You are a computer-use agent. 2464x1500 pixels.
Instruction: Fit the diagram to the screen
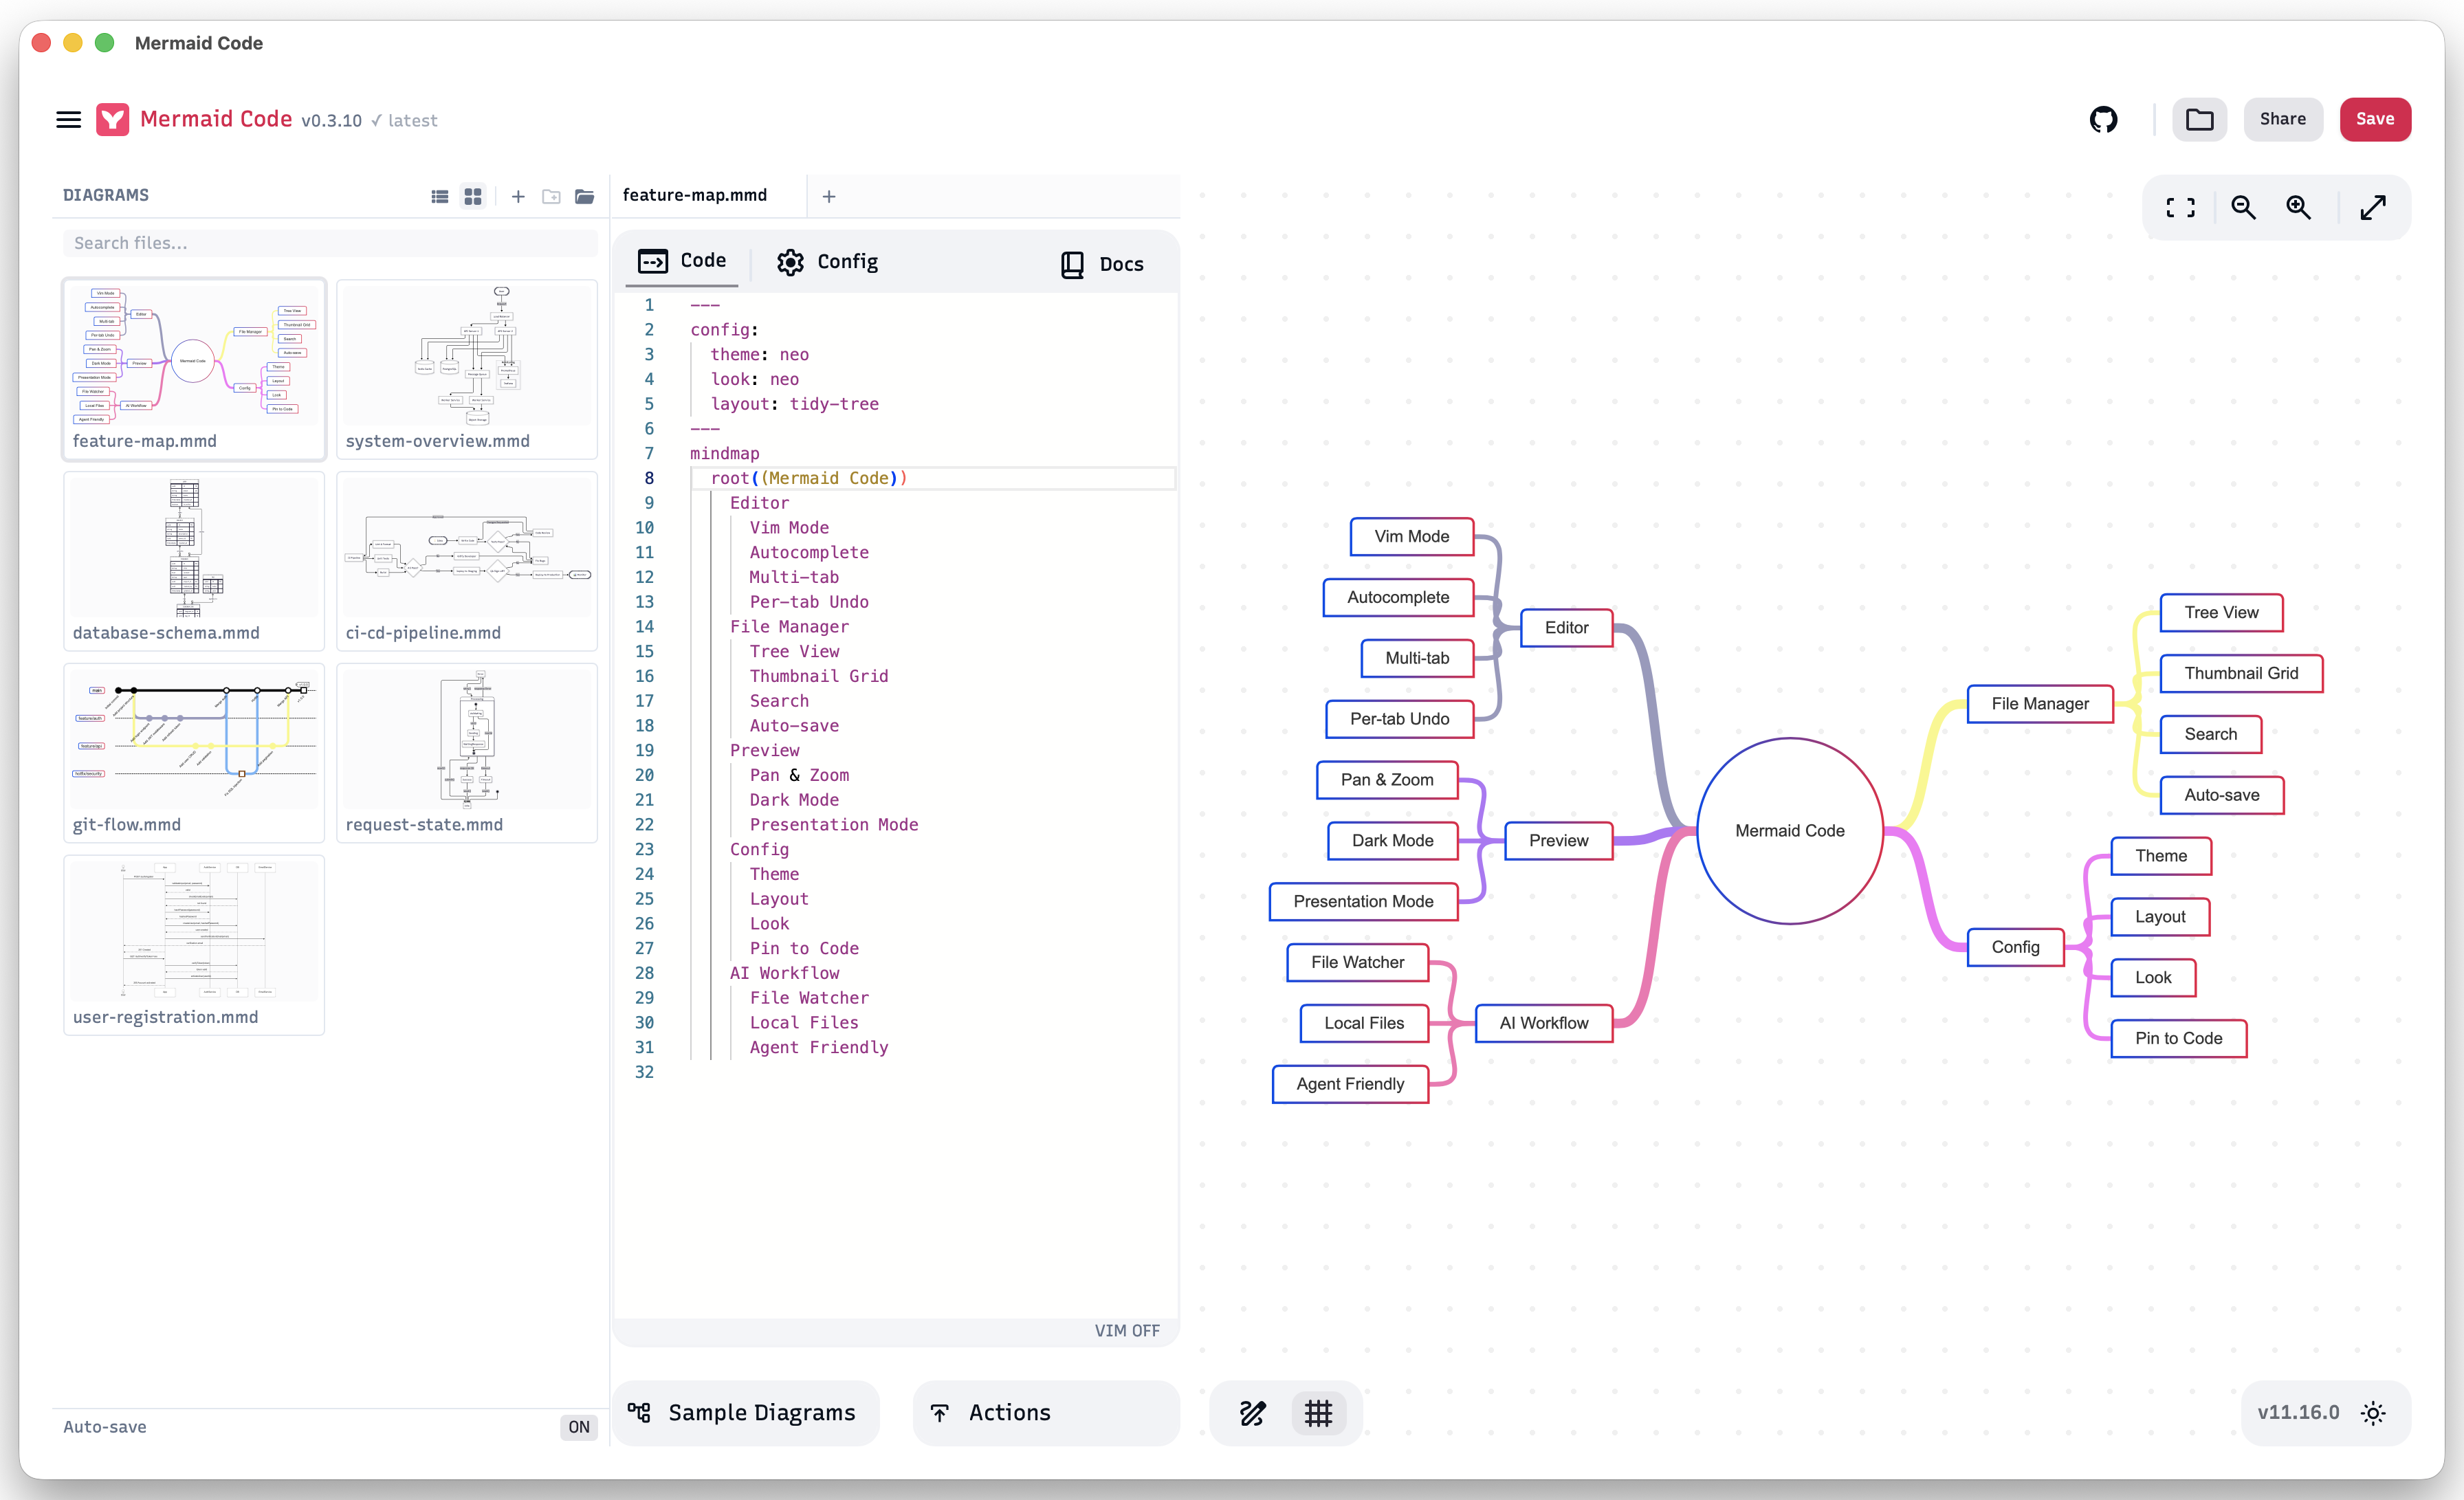pos(2180,208)
